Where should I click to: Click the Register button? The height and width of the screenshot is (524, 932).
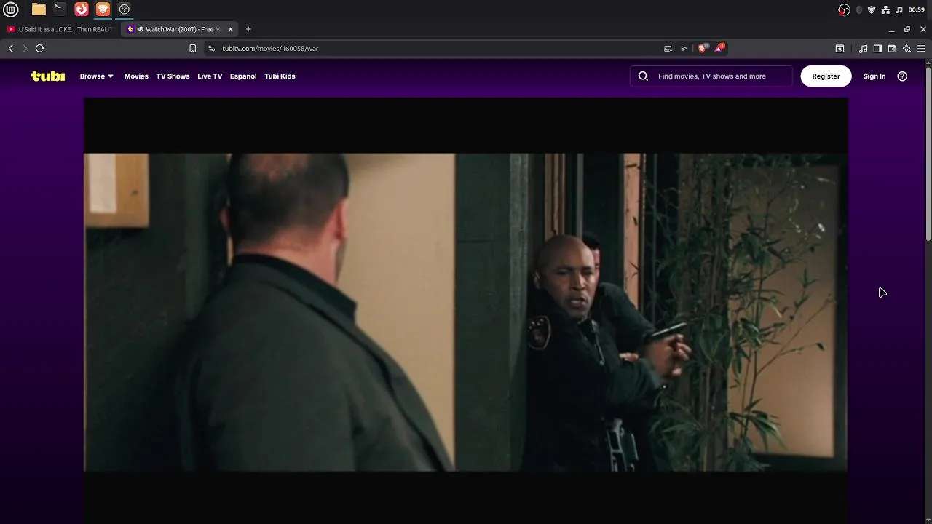coord(826,76)
